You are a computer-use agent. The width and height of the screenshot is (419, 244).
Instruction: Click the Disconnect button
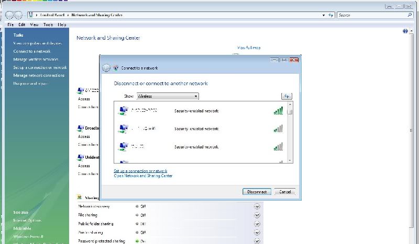pos(257,192)
